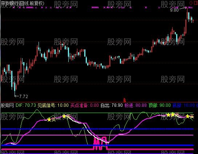Click the 股旁网 indicator name label
This screenshot has width=198, height=154.
pos(7,105)
